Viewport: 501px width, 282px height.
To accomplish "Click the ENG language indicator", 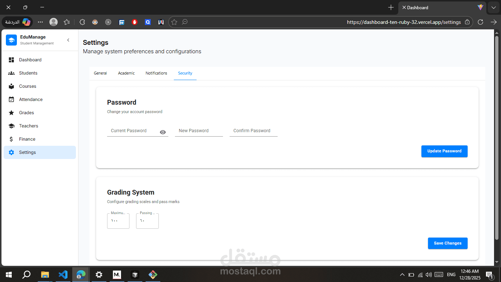I will [x=451, y=275].
